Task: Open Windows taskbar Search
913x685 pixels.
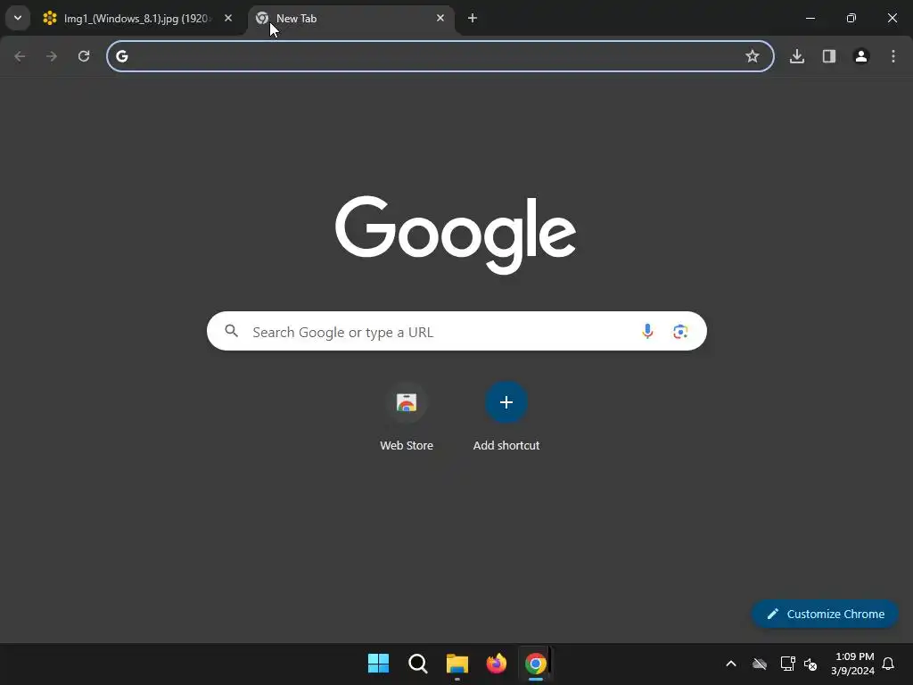Action: click(417, 664)
